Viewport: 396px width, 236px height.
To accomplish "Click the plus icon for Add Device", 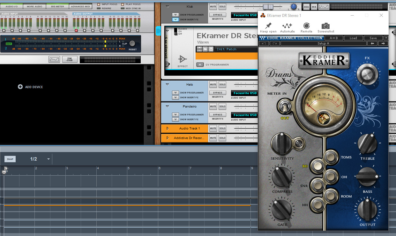I will point(20,87).
